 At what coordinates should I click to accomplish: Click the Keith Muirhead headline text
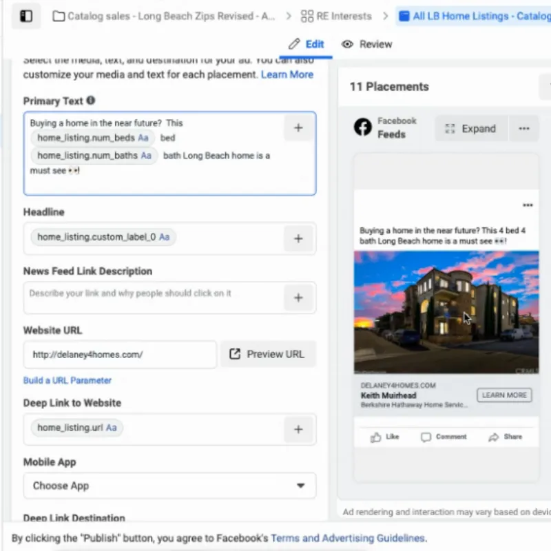(388, 395)
